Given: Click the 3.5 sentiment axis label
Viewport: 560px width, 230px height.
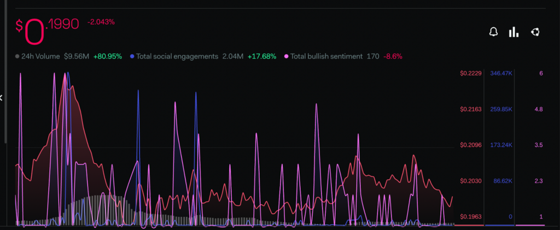Looking at the screenshot, I should [539, 145].
